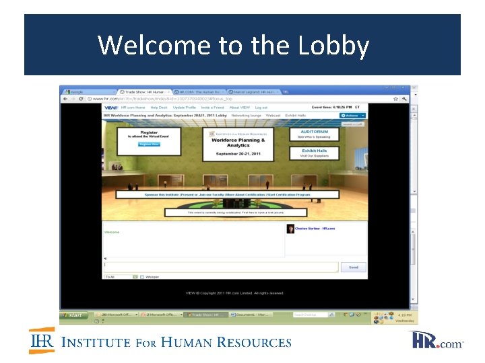Enter the AUDITORIUM sign

tap(315, 134)
